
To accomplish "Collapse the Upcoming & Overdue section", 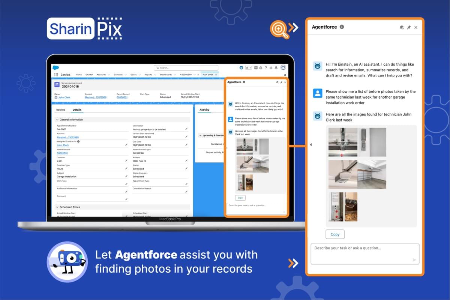I will (x=200, y=135).
